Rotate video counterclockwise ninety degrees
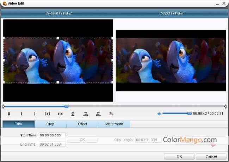Screen dimensions: 229x162 [x=98, y=114]
